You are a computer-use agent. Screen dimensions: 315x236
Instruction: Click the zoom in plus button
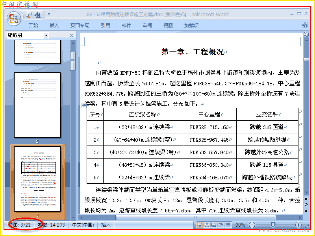pyautogui.click(x=298, y=225)
